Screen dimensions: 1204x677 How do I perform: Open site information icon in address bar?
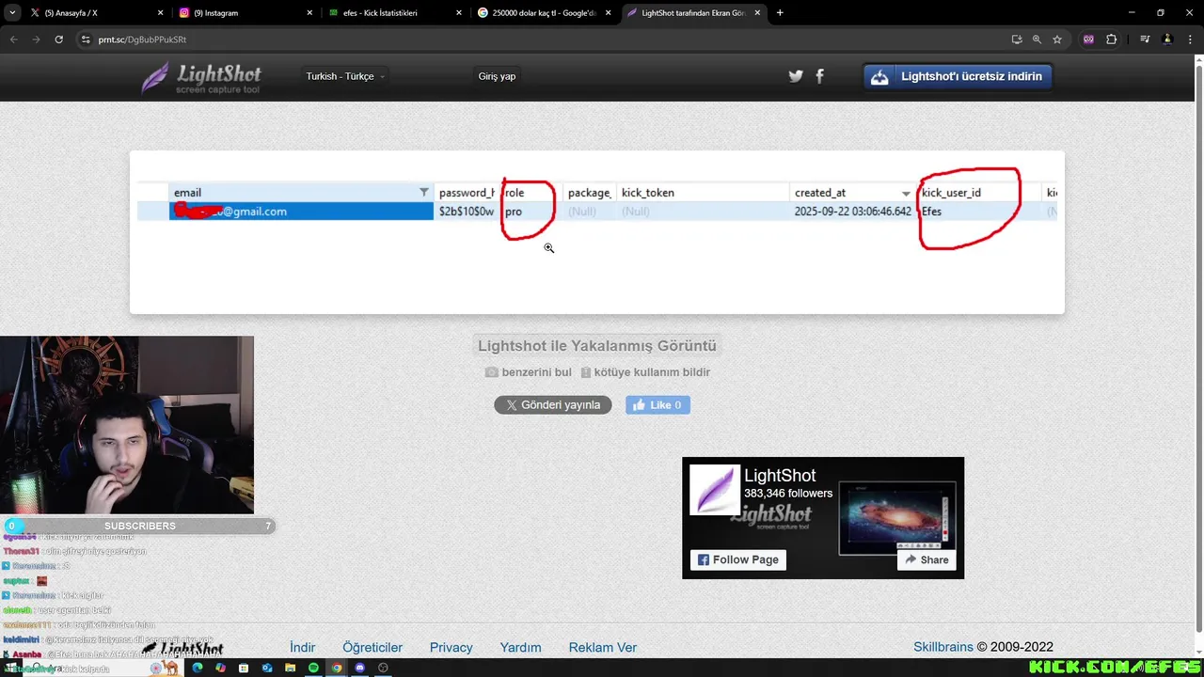86,39
